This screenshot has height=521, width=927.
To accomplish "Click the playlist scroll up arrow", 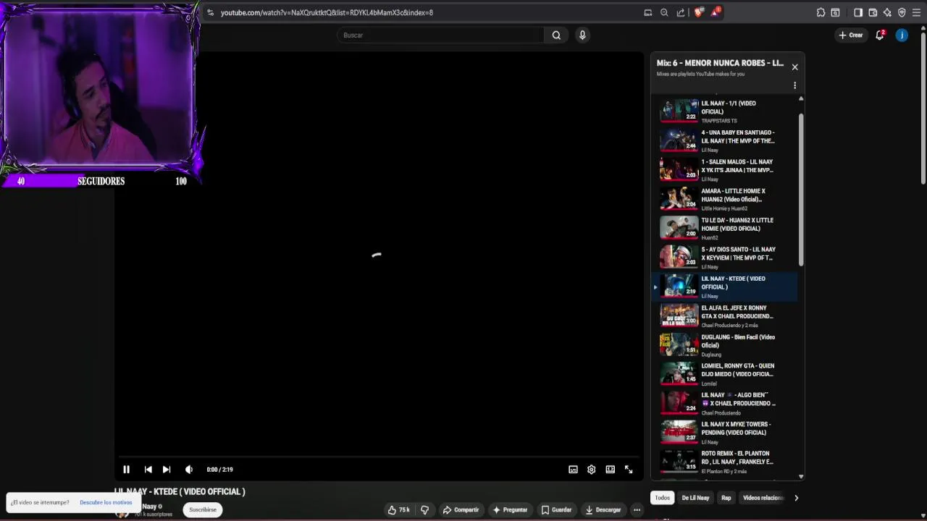I will [x=800, y=98].
